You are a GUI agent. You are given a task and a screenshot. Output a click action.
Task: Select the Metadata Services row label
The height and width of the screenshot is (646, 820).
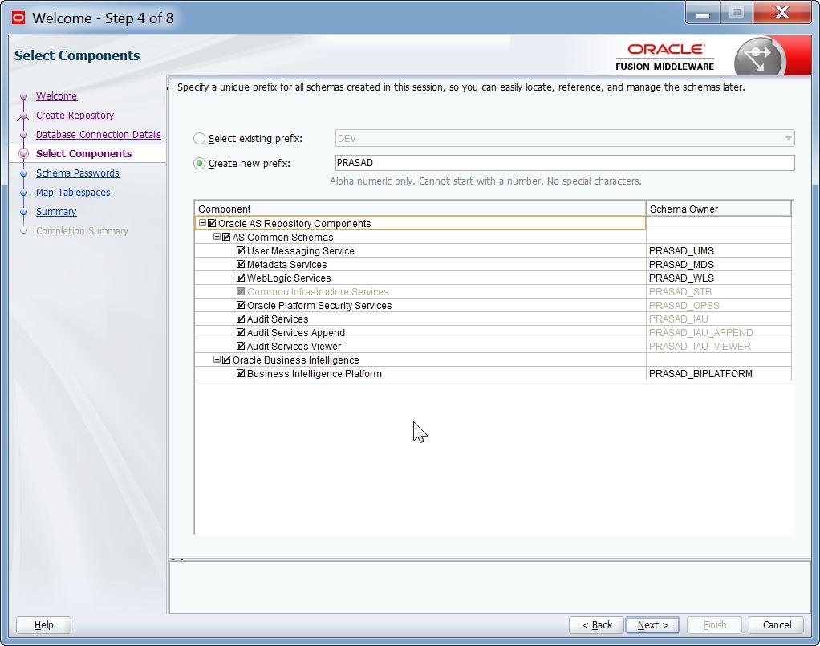286,265
